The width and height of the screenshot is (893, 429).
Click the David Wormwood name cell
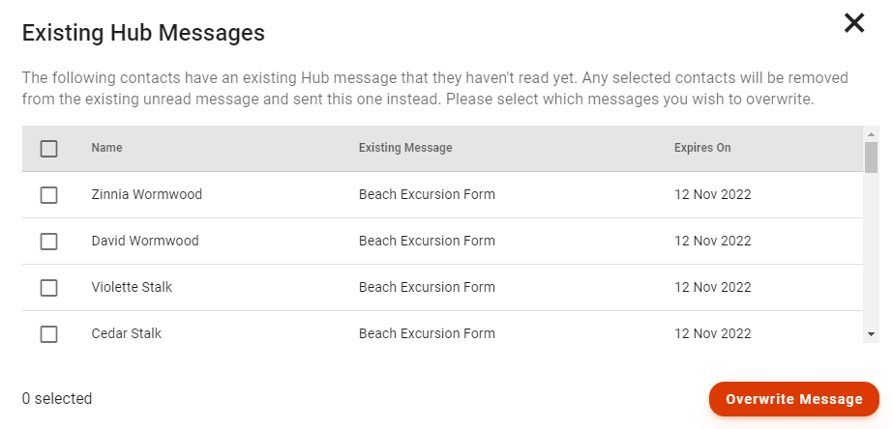(x=145, y=241)
